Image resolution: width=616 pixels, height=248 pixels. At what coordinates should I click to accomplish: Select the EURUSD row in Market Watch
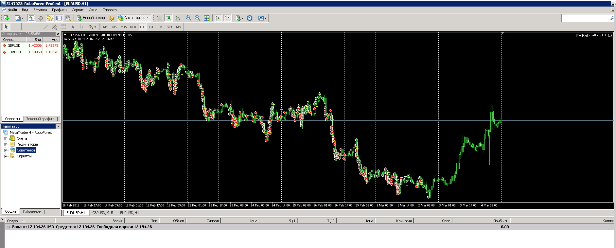(x=31, y=52)
